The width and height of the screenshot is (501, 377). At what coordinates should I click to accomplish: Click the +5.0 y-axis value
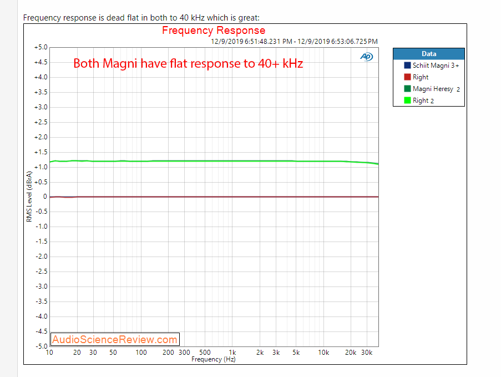(x=41, y=47)
